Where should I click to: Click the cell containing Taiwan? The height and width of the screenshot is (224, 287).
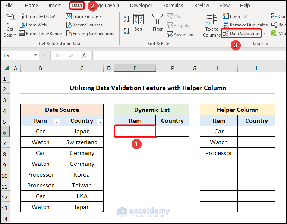coord(82,185)
